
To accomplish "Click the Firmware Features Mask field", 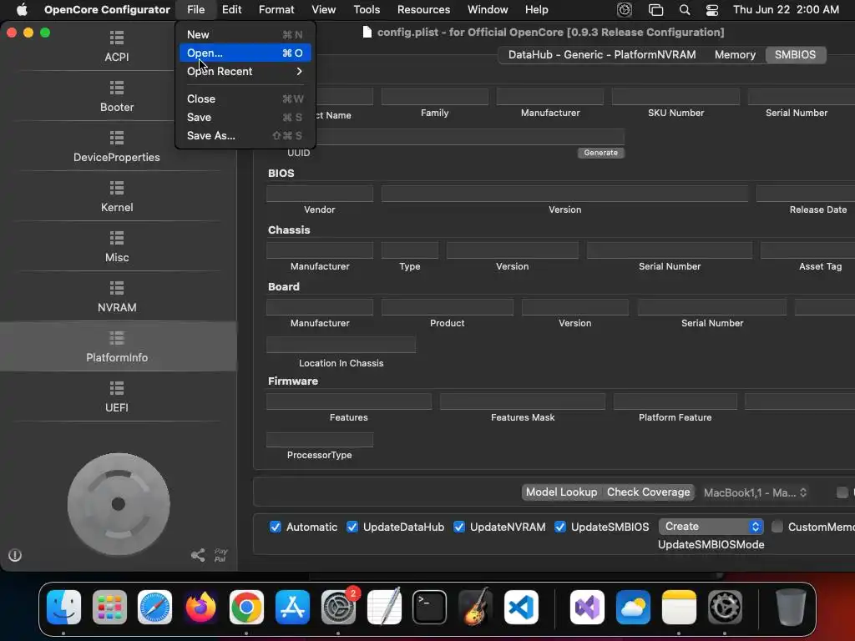I will 523,401.
